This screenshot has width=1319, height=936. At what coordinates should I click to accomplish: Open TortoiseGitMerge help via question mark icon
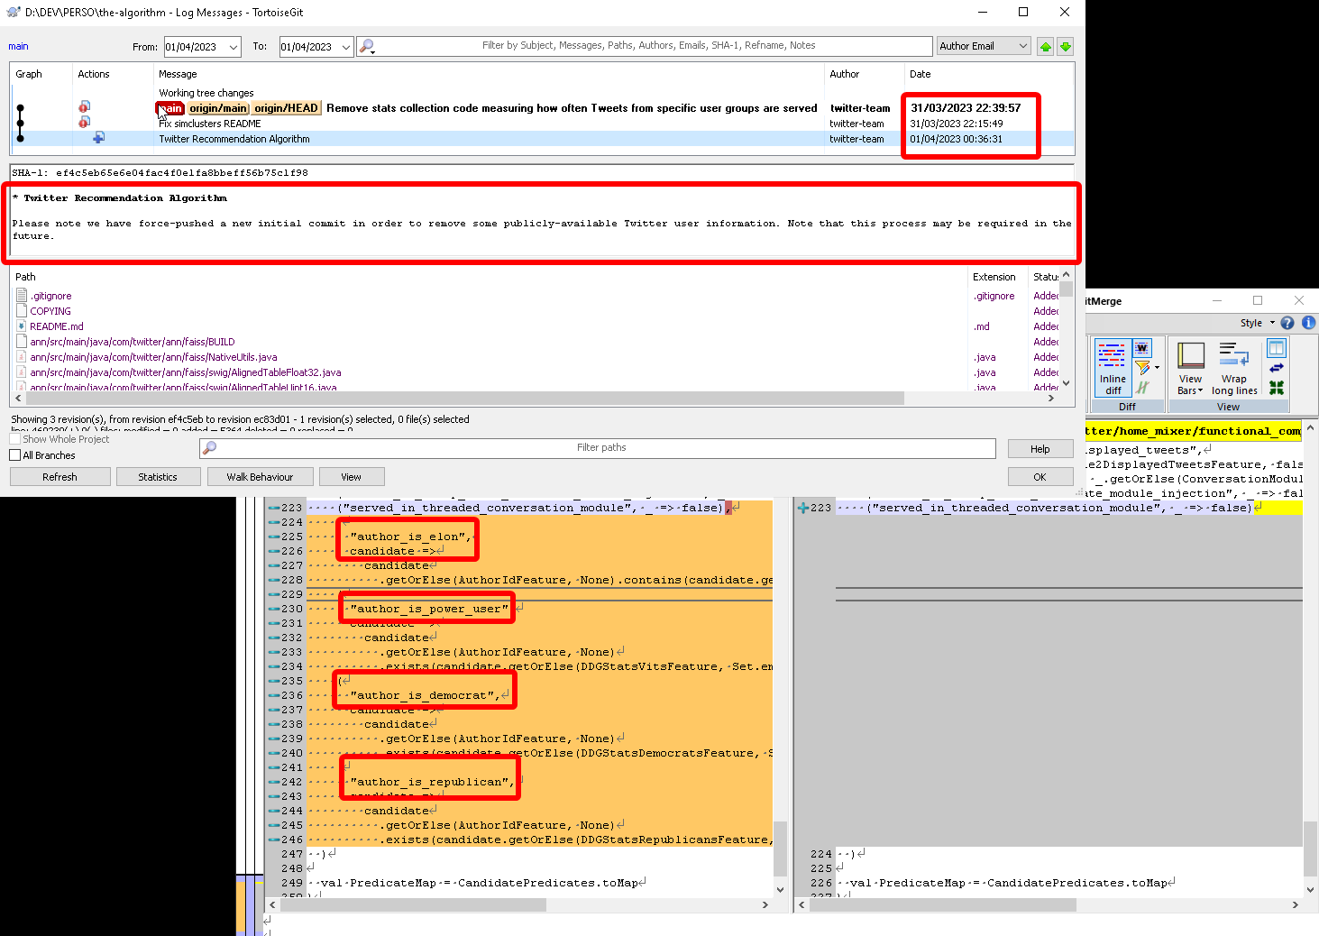(1287, 323)
